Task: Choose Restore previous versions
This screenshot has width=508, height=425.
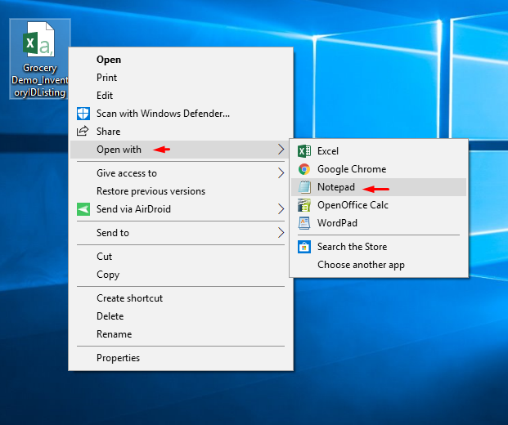Action: (181, 191)
